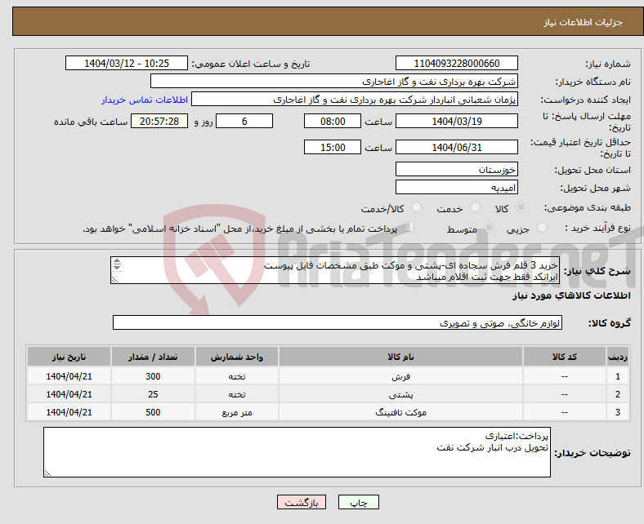Click the گروه کالا field لوازم خانگی
This screenshot has width=644, height=524.
point(338,322)
